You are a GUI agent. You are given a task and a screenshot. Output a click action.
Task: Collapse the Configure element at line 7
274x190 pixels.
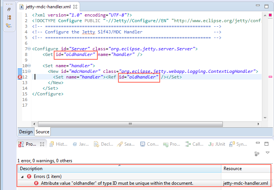tap(29, 49)
